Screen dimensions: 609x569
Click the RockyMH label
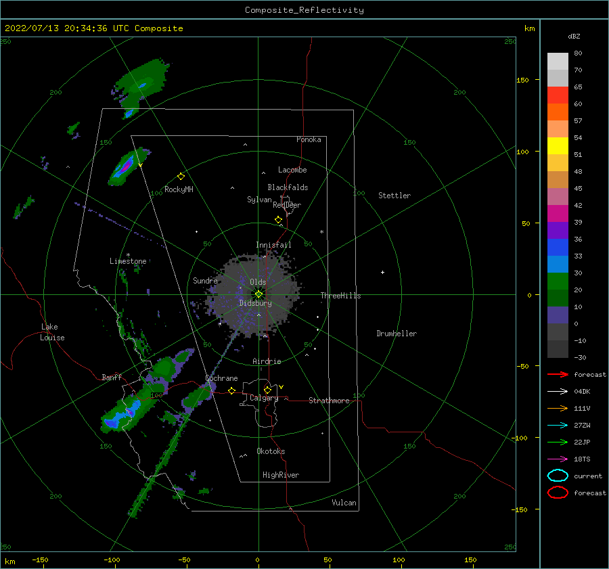[x=179, y=189]
